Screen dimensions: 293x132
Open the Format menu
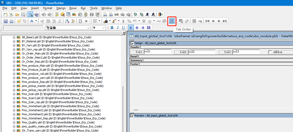click(x=48, y=8)
